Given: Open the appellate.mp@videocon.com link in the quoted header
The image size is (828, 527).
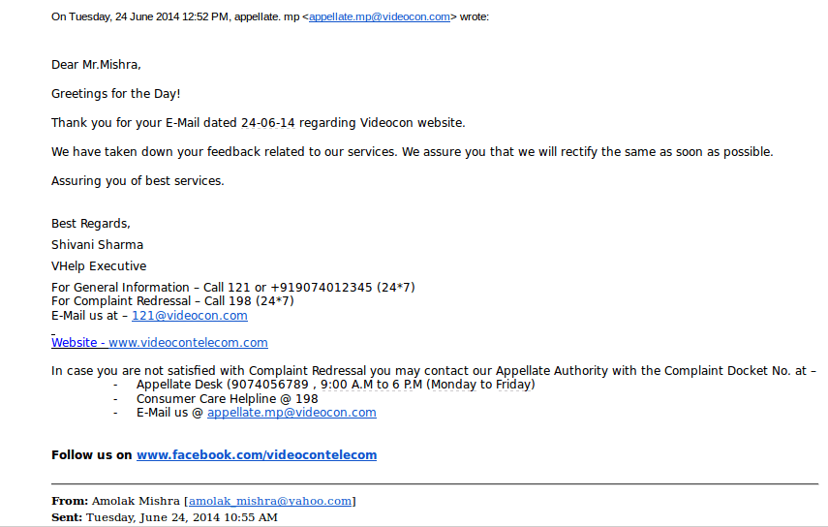Looking at the screenshot, I should point(380,16).
